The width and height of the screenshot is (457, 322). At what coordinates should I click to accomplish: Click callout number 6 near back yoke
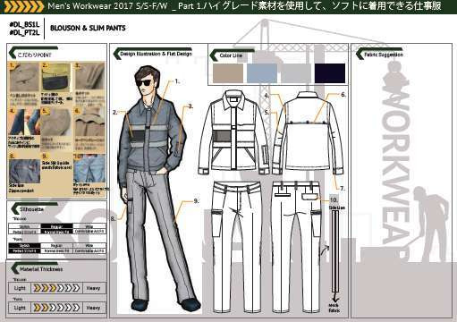[x=343, y=95]
